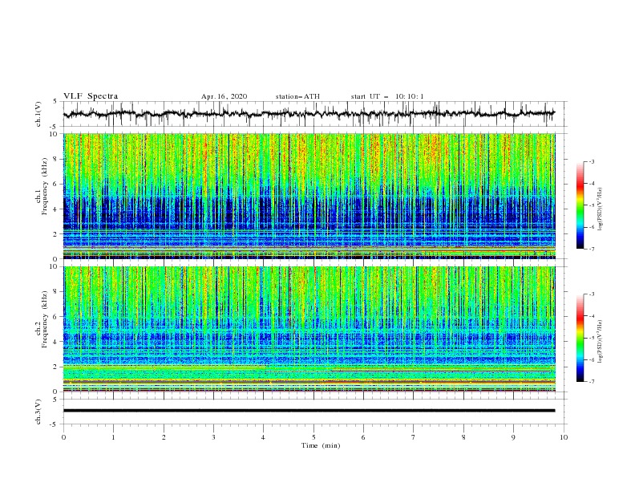This screenshot has width=635, height=491.
Task: Click the 'ch.1(V)' axis label
Action: pyautogui.click(x=38, y=114)
